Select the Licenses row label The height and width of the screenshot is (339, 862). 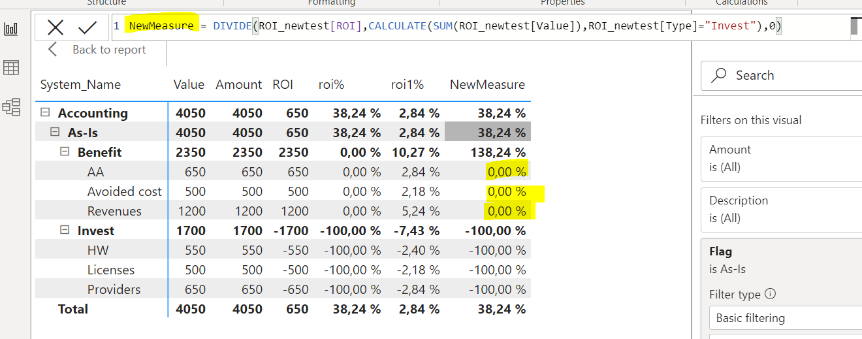111,270
